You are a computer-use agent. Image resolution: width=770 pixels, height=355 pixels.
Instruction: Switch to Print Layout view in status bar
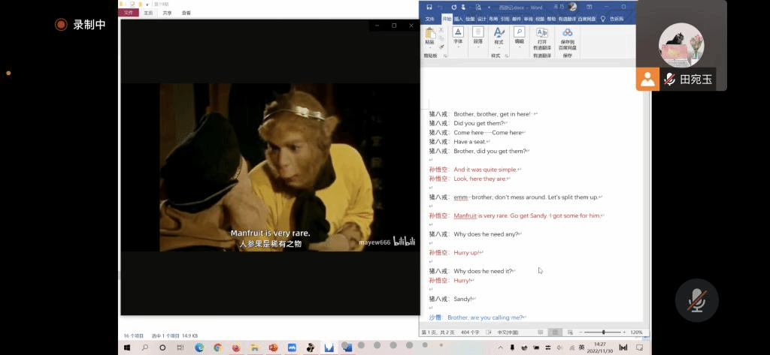[x=555, y=332]
